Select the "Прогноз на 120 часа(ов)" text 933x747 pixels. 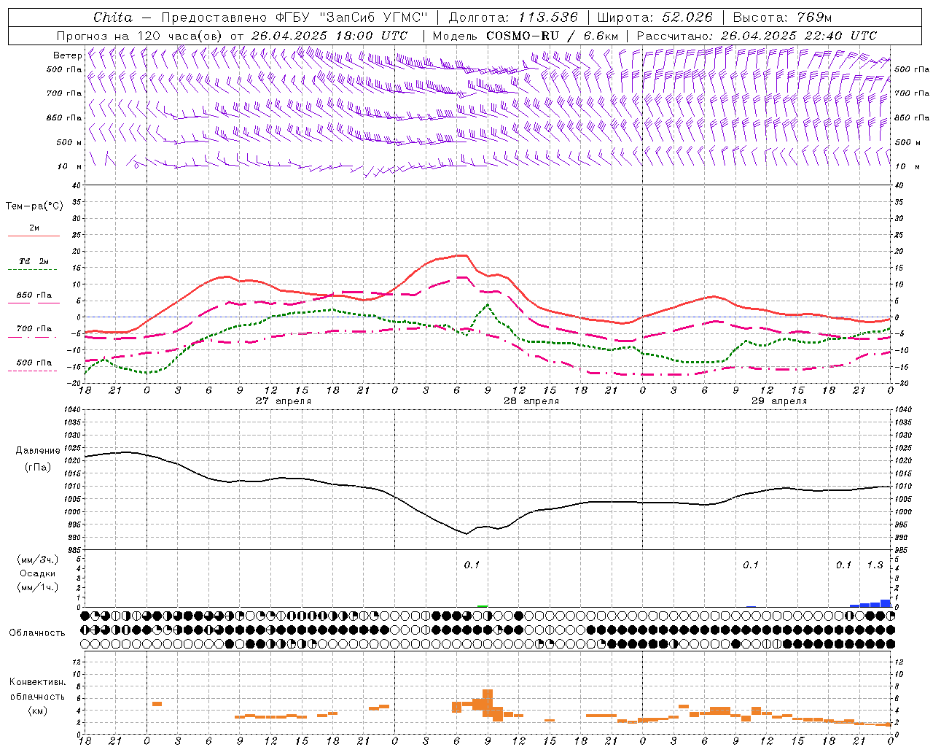click(140, 36)
